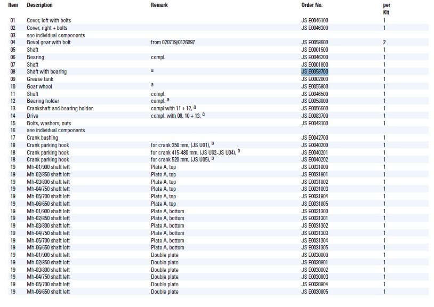Click the Order No. column header
The height and width of the screenshot is (307, 434).
tap(312, 5)
